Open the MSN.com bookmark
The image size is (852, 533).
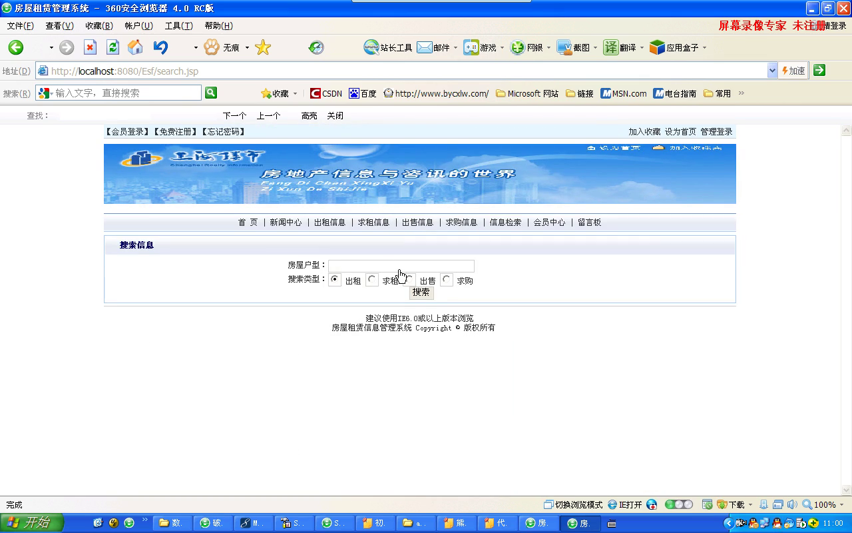click(624, 93)
